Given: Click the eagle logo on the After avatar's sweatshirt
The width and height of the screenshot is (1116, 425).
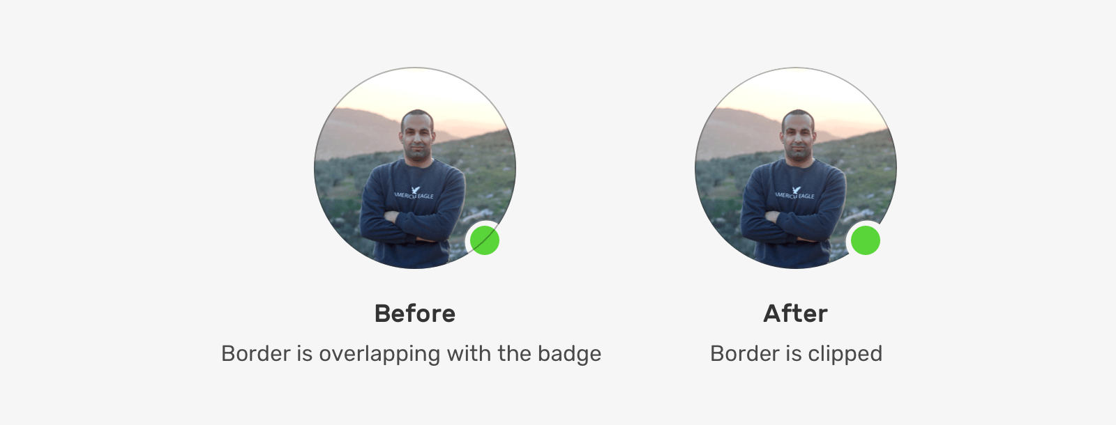Looking at the screenshot, I should tap(797, 190).
